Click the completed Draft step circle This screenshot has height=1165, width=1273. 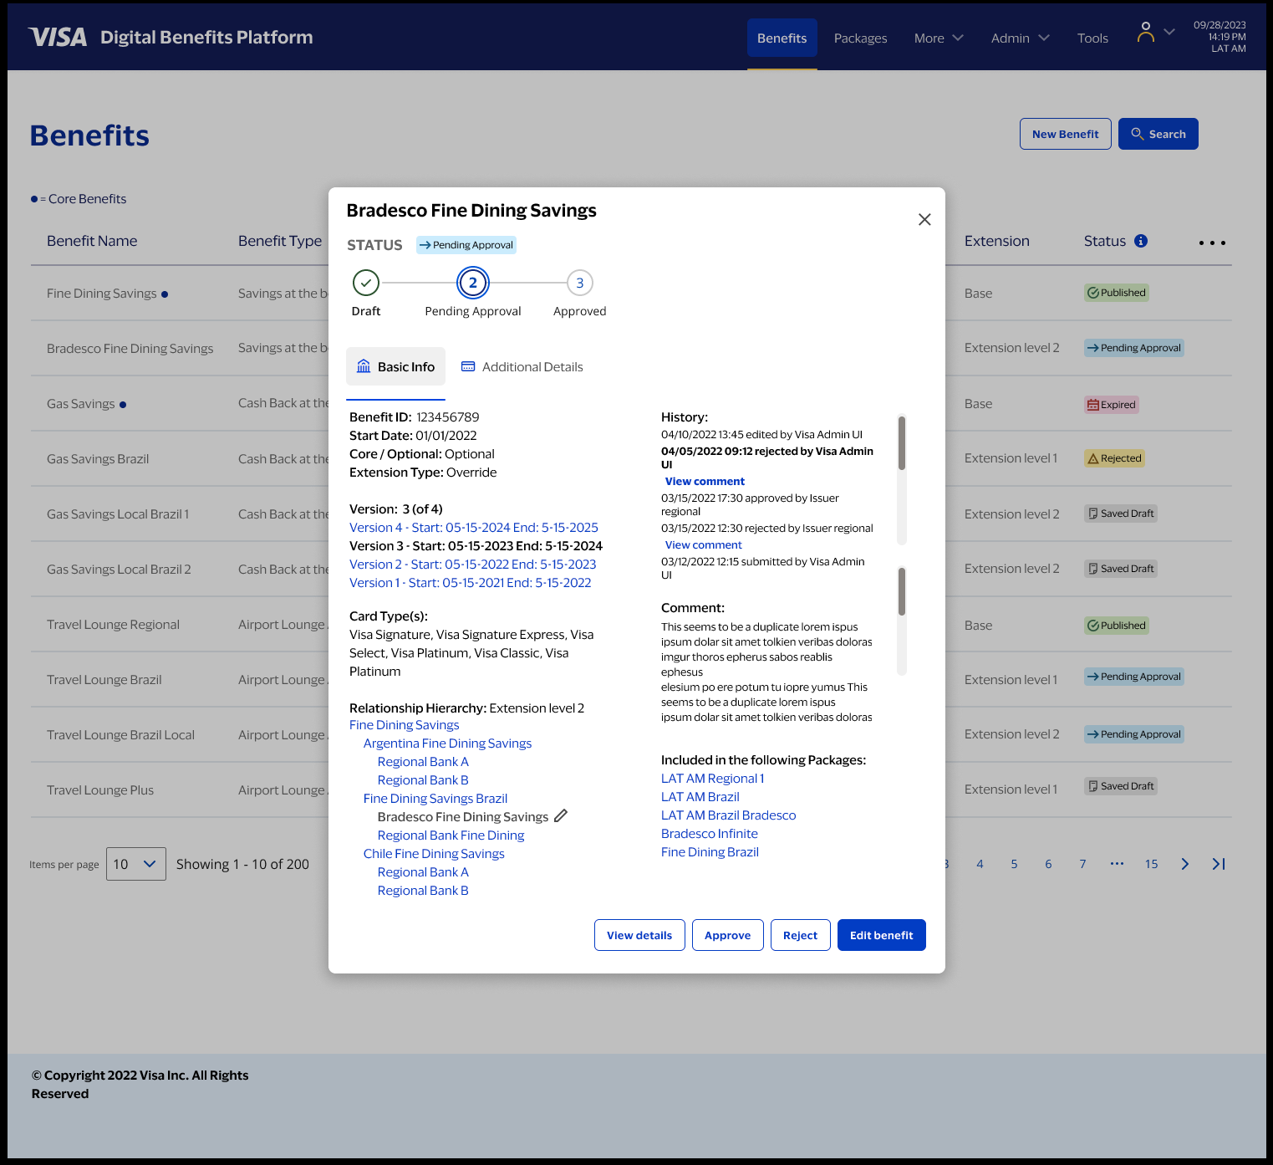[x=366, y=283]
